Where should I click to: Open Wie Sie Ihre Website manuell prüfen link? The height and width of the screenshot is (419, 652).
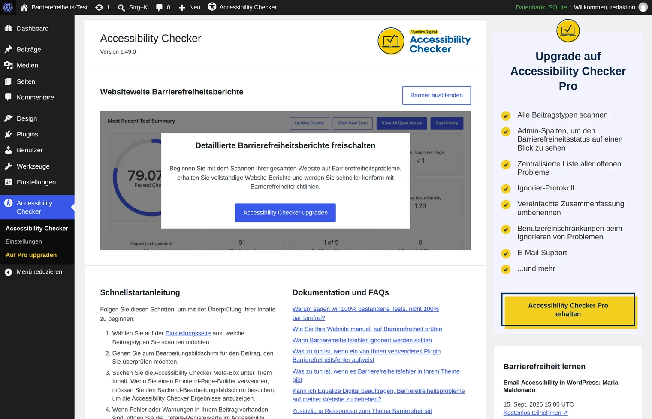click(x=367, y=329)
